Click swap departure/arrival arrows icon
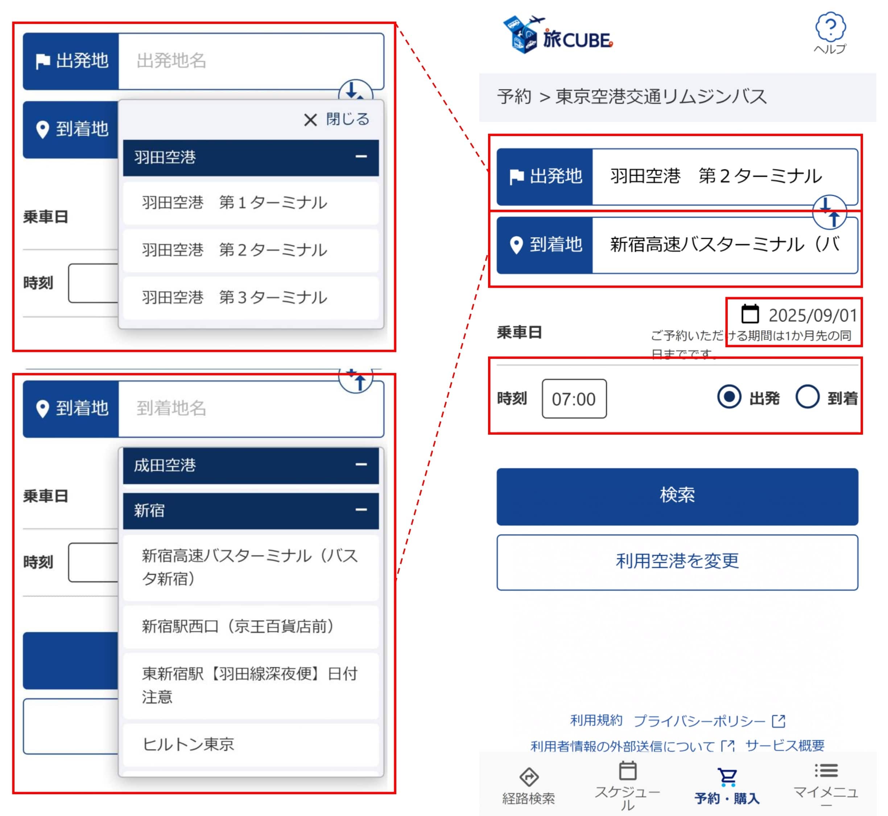This screenshot has height=816, width=888. coord(829,212)
